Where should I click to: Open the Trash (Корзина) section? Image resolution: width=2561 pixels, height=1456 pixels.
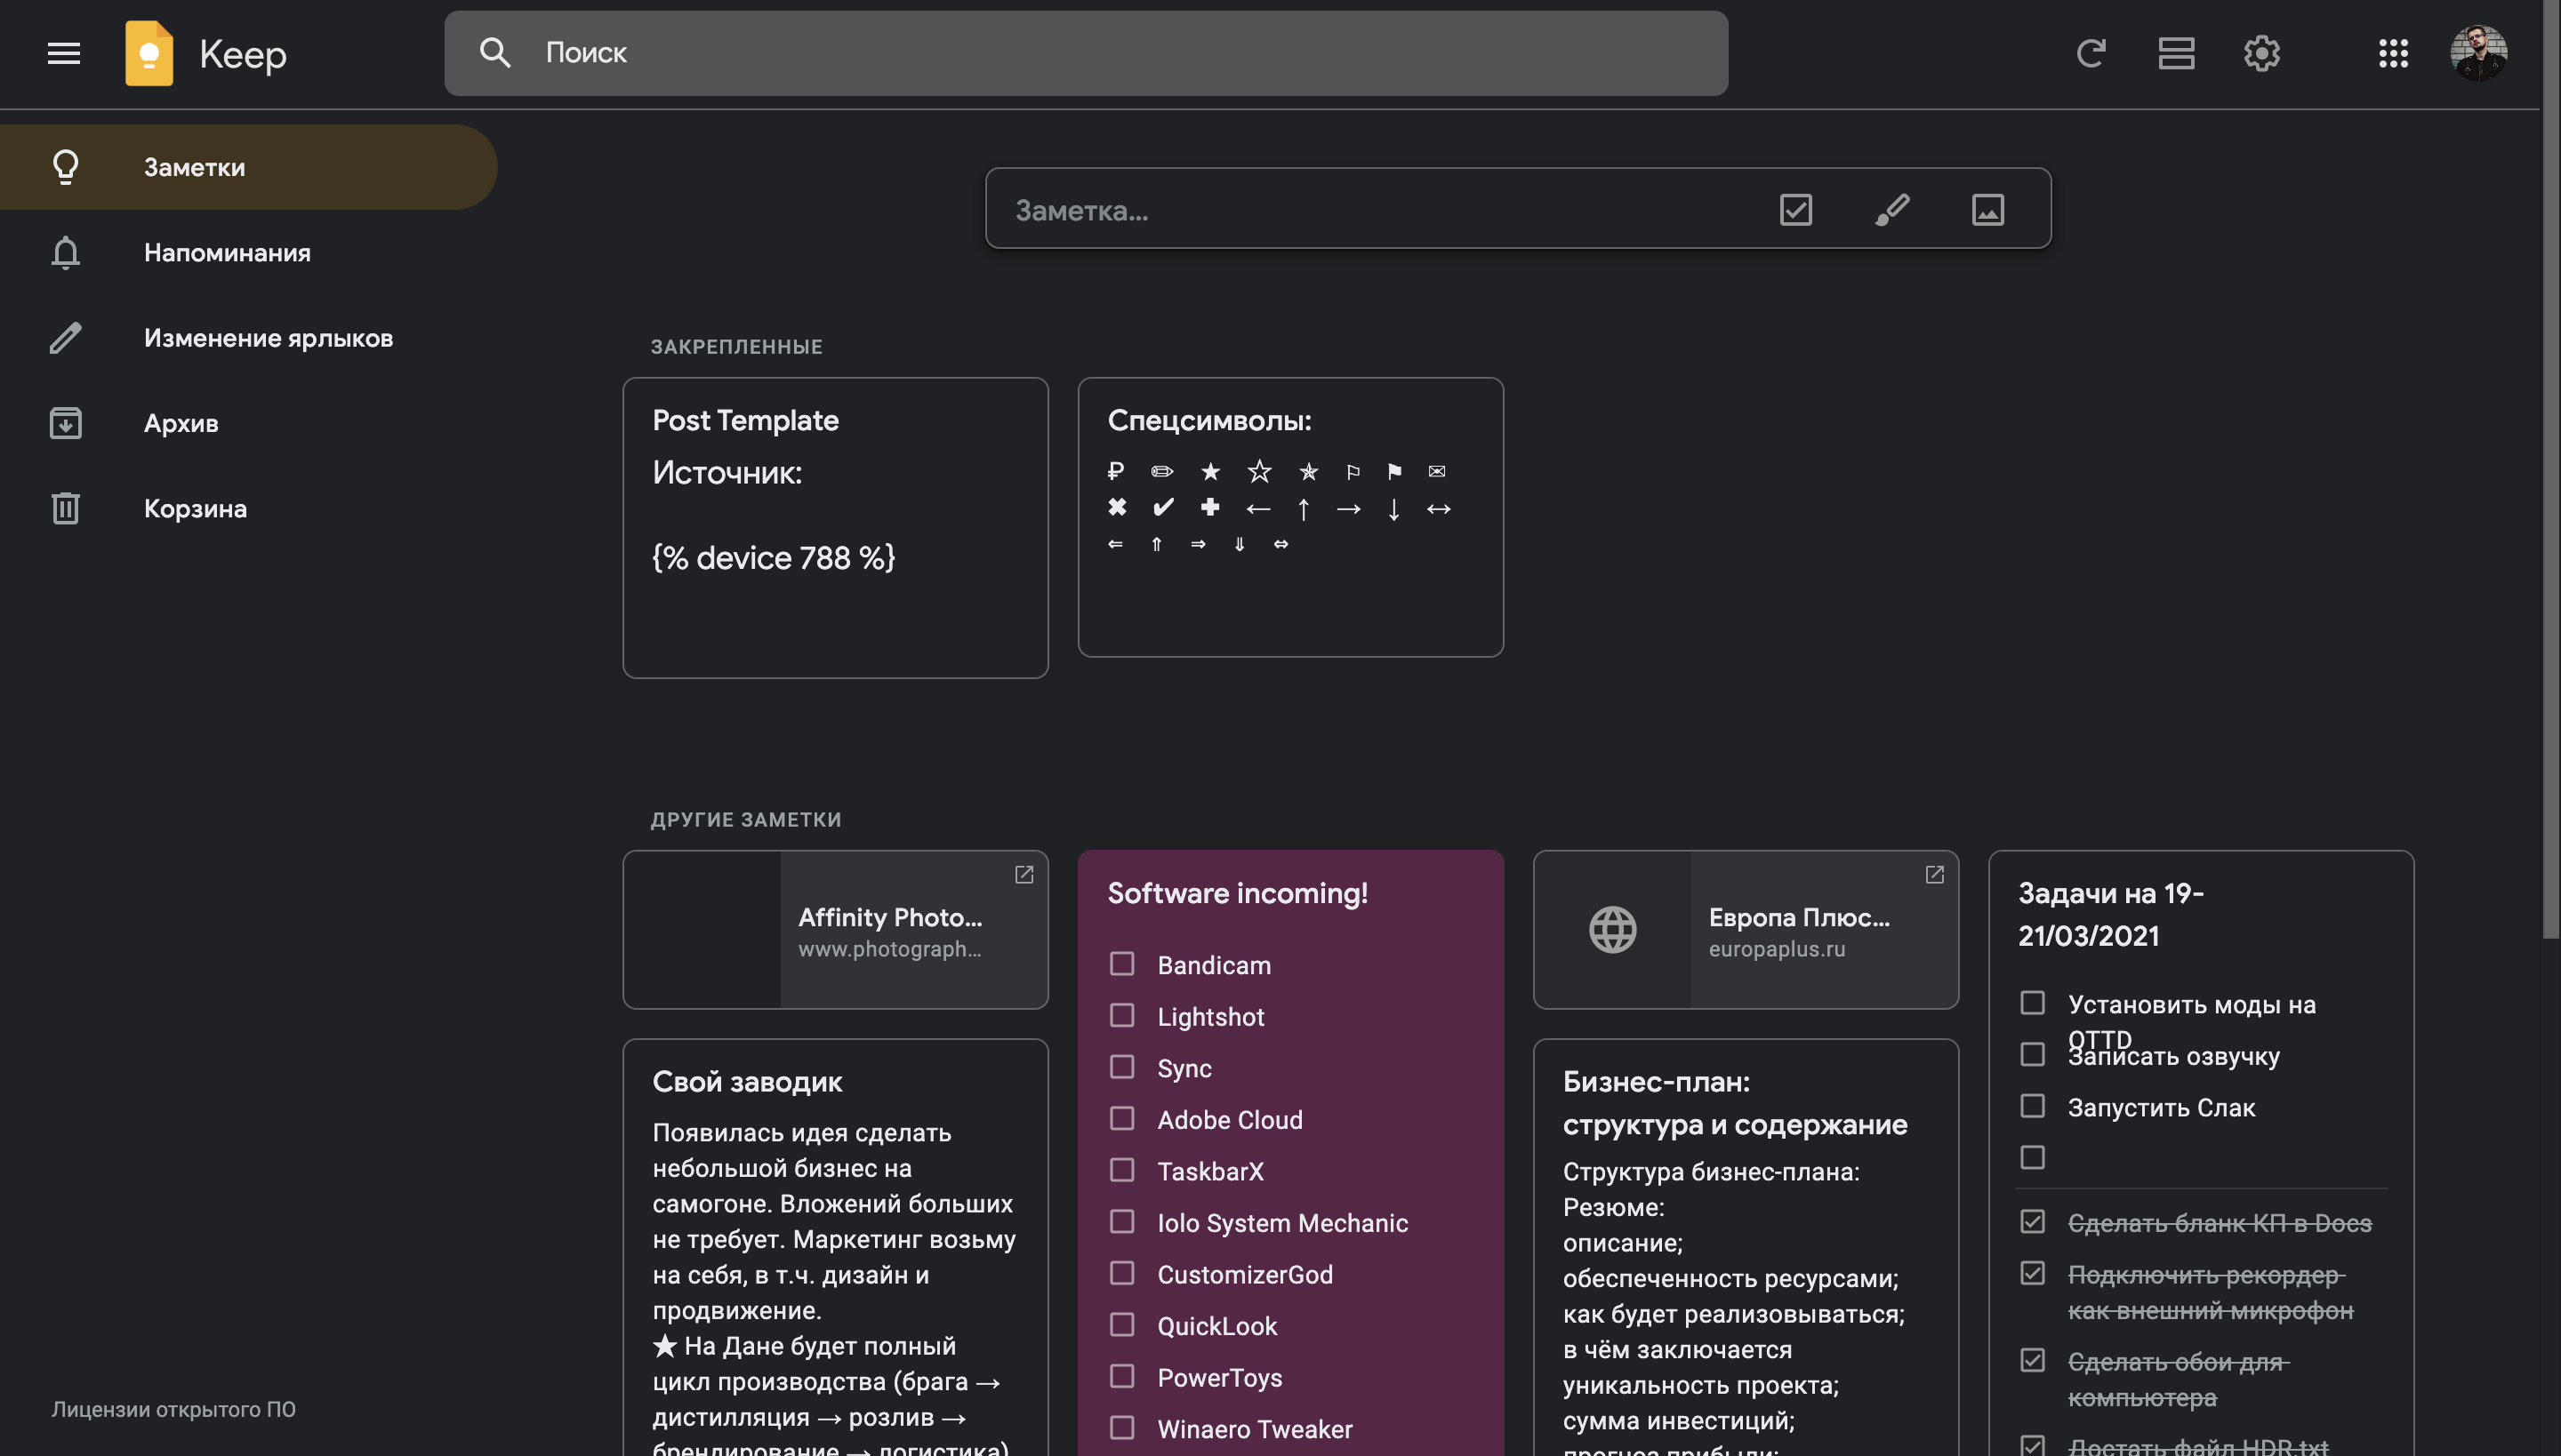click(x=194, y=508)
